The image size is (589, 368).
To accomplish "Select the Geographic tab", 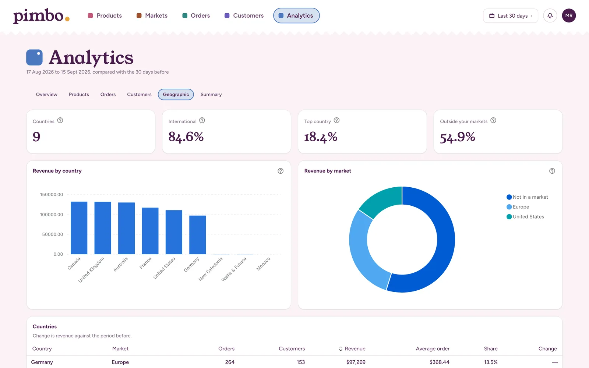I will (176, 95).
